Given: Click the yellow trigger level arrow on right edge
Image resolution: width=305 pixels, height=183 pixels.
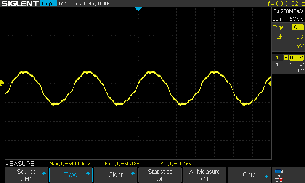Looking at the screenshot, I should click(x=270, y=83).
